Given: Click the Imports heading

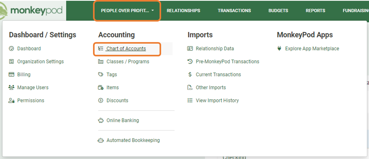Looking at the screenshot, I should (x=200, y=35).
